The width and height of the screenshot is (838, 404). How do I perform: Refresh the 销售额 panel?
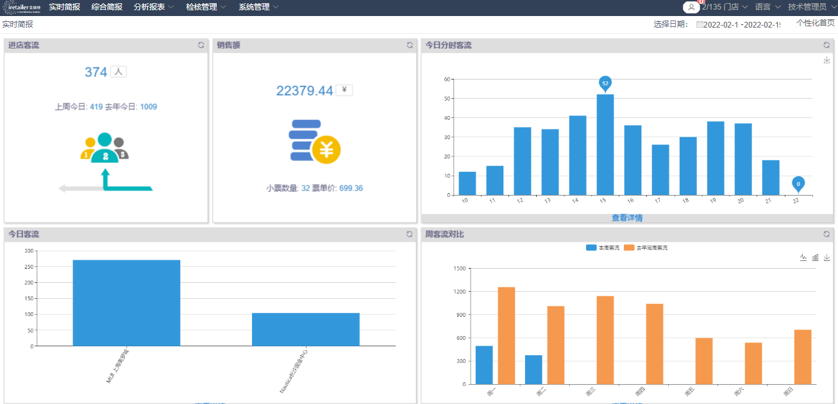tap(410, 46)
